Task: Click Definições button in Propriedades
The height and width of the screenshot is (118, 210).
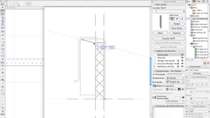Action: coord(198,73)
